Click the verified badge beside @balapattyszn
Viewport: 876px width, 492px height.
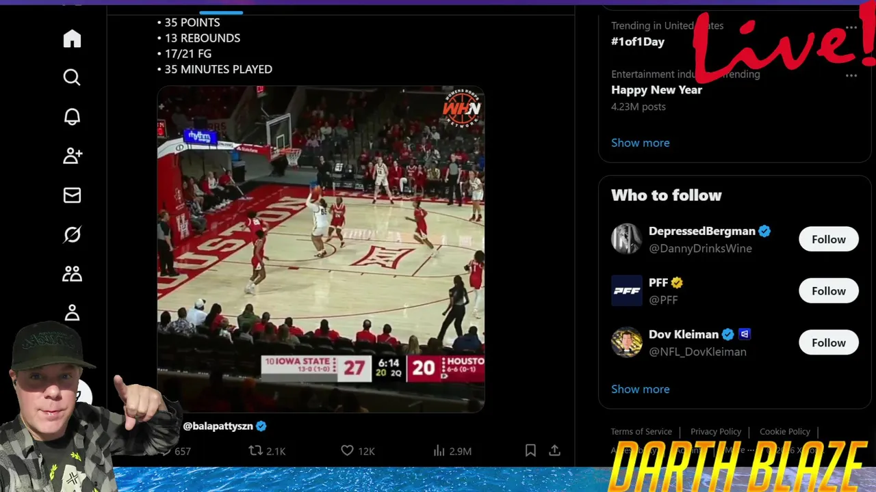click(261, 426)
